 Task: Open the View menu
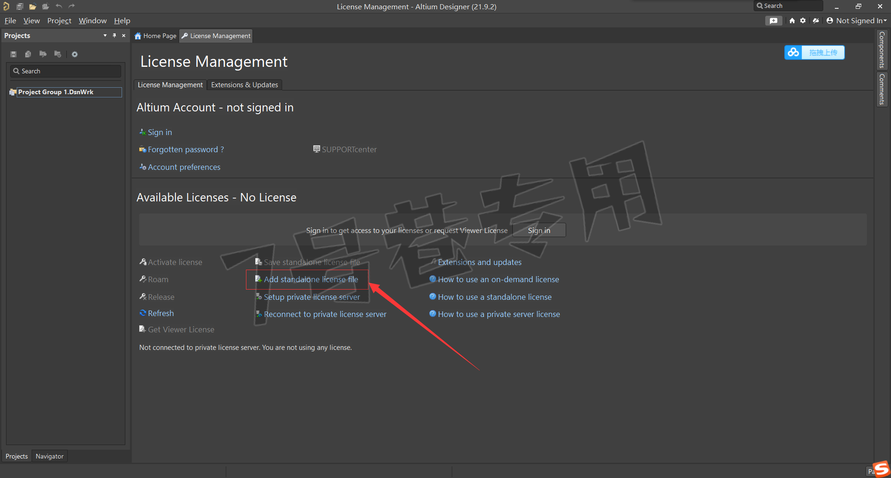32,21
